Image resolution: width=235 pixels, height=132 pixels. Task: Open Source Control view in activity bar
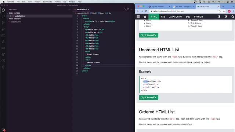3,23
